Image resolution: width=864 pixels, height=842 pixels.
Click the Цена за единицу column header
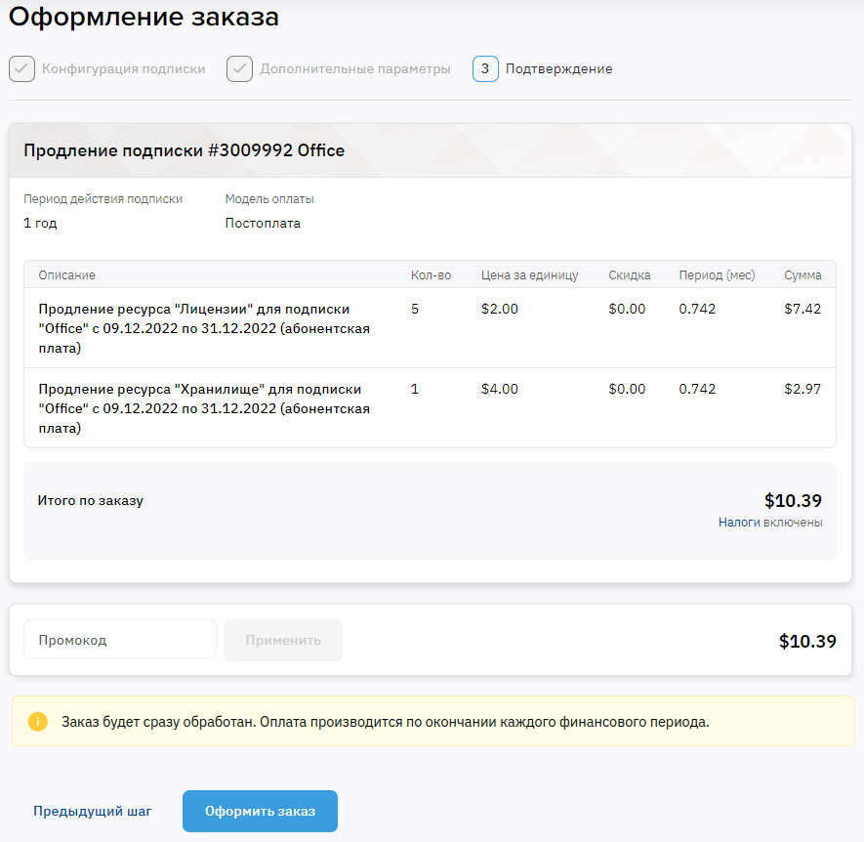(x=529, y=274)
